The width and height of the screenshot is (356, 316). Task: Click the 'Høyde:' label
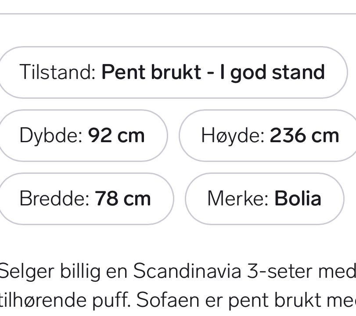pyautogui.click(x=233, y=136)
